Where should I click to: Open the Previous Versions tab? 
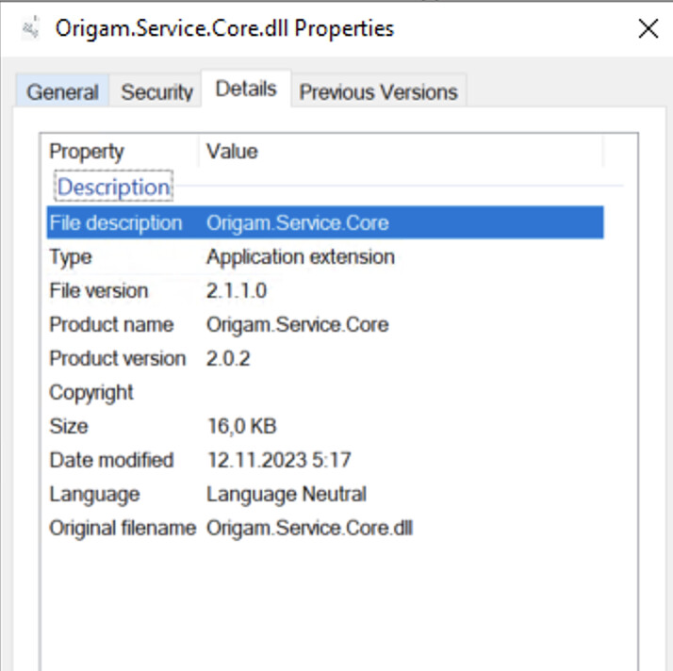379,91
